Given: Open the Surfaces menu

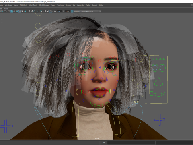Looking at the screenshot, I should click(61, 5).
